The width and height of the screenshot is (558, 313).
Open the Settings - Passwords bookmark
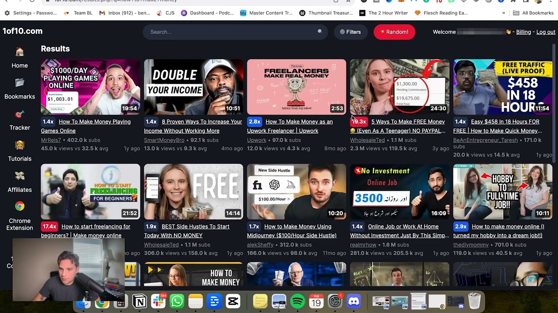coord(31,13)
